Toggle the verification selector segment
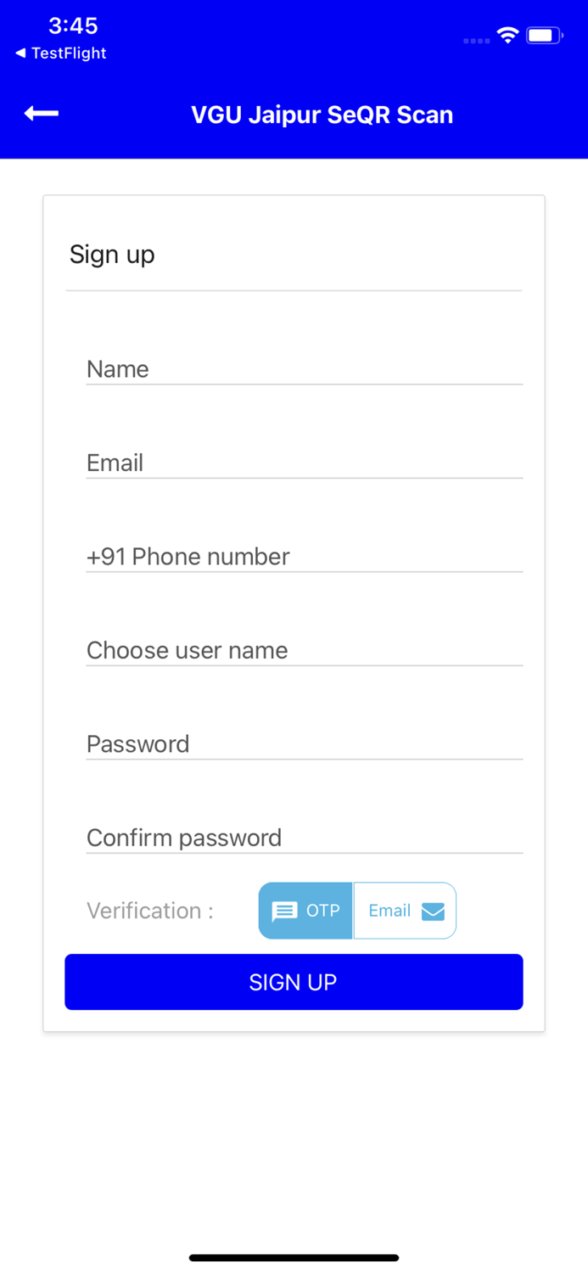Screen dimensions: 588x1273 tap(356, 911)
